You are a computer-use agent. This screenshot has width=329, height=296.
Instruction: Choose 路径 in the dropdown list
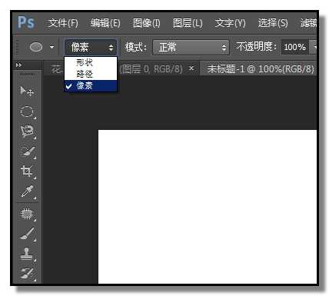coord(91,75)
